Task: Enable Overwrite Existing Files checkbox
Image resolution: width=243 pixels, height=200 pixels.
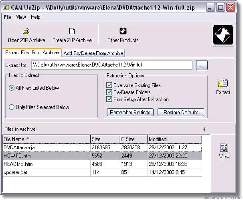Action: tap(109, 85)
